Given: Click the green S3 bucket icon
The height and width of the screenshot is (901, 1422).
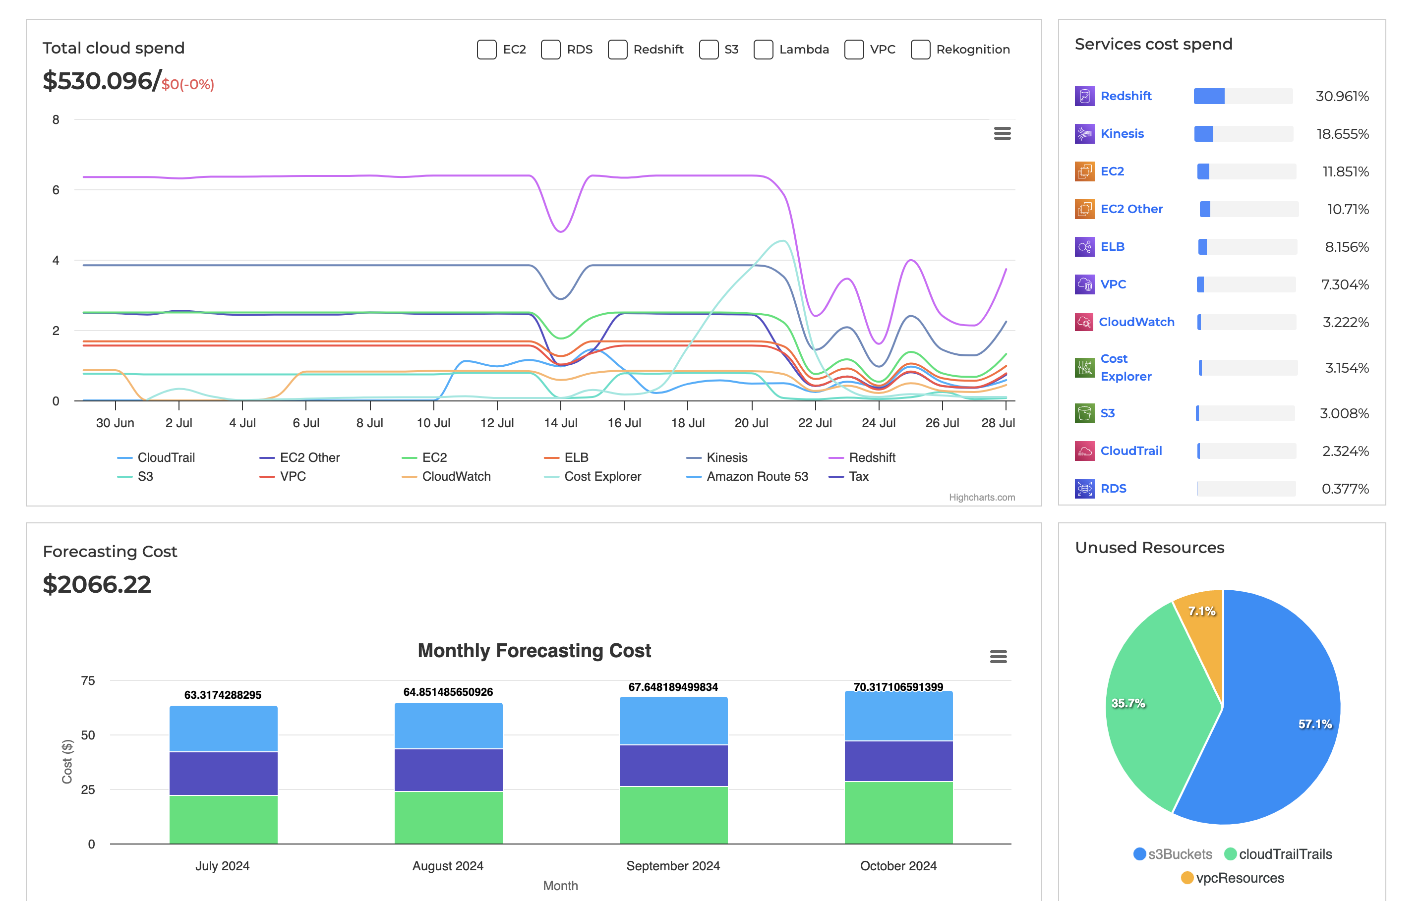Looking at the screenshot, I should coord(1084,413).
